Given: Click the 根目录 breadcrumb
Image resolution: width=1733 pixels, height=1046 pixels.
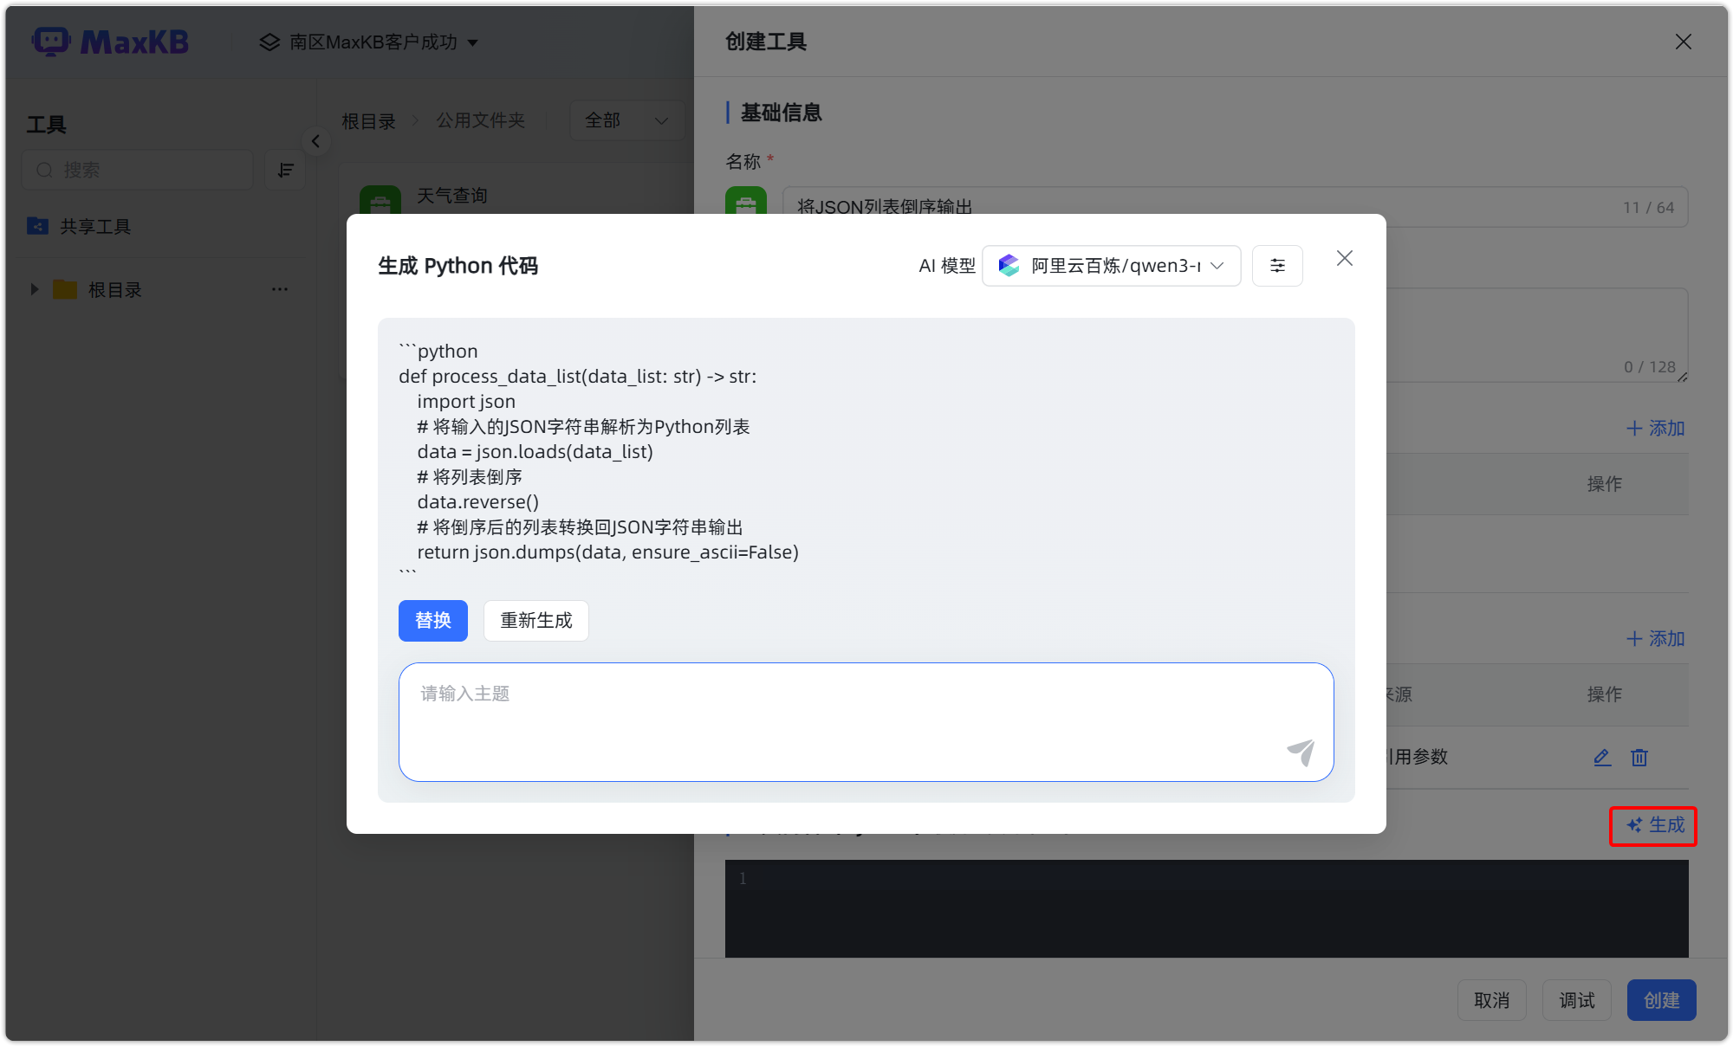Looking at the screenshot, I should 368,120.
